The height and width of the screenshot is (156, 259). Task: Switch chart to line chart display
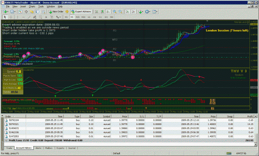108,12
